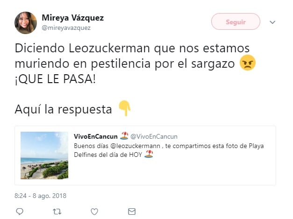Click the beach umbrella emoji after VivoEnCancun
Viewport: 293px width, 219px height.
[124, 136]
